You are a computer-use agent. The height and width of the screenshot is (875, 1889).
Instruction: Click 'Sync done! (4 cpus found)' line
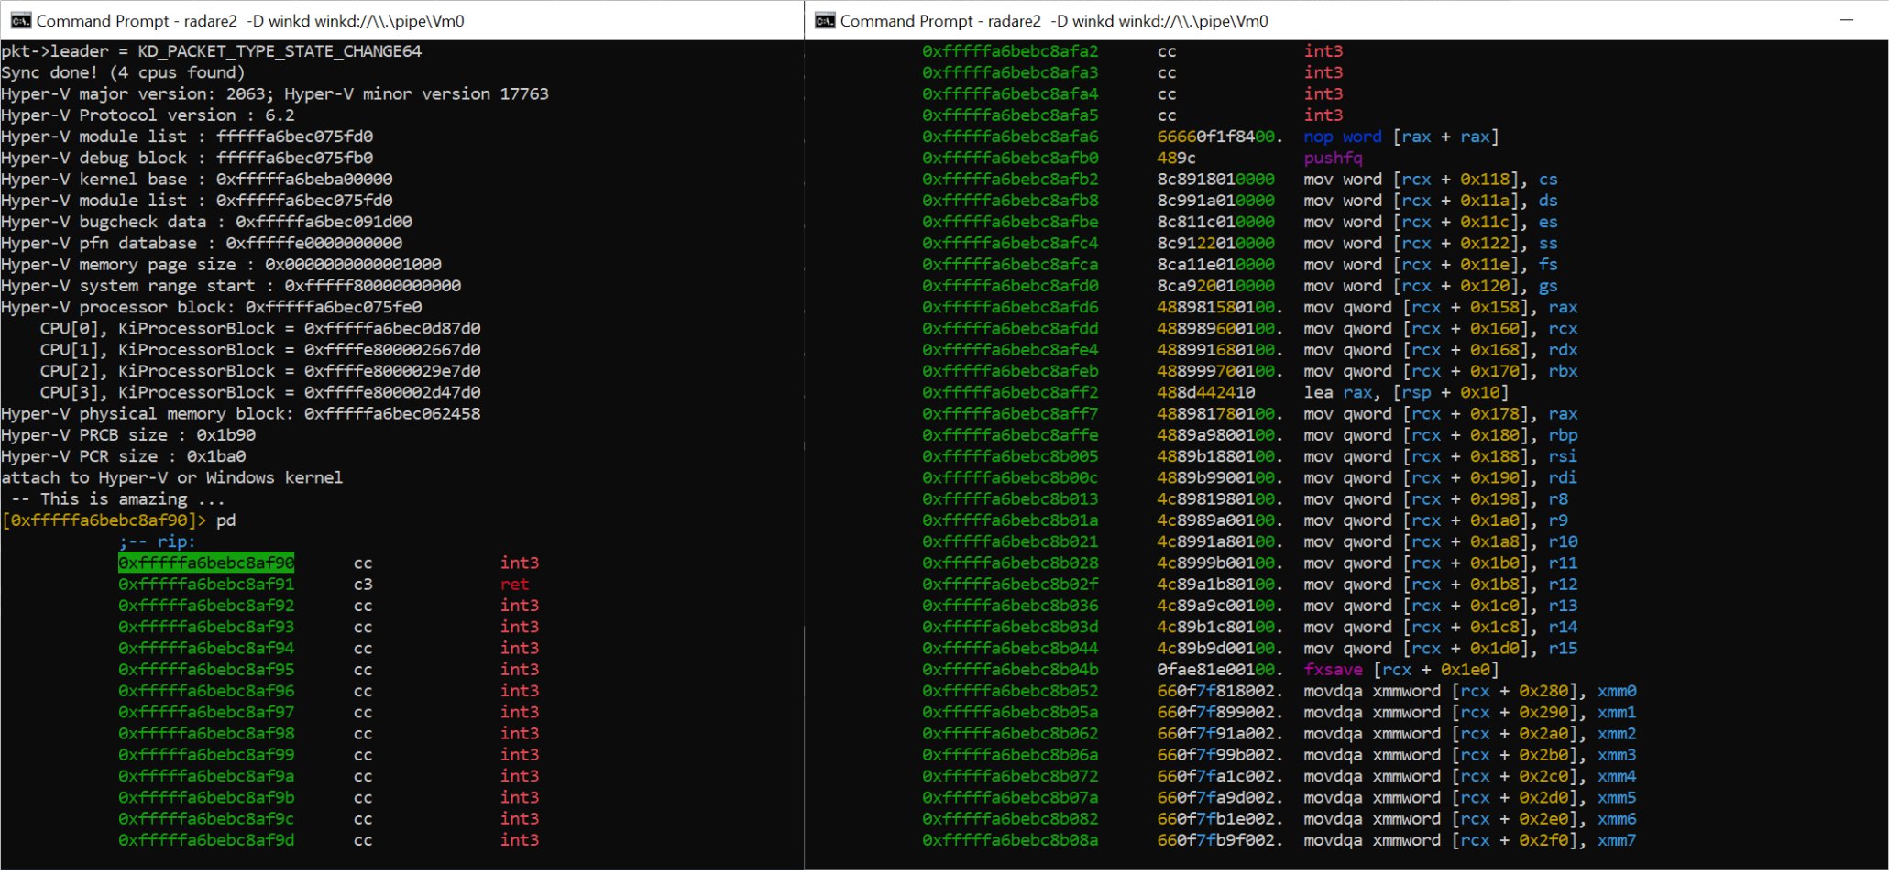coord(124,72)
